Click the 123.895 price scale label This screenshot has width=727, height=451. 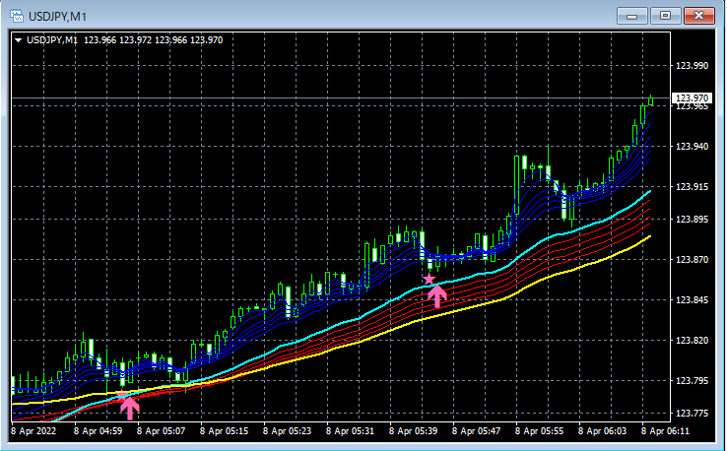click(x=692, y=220)
